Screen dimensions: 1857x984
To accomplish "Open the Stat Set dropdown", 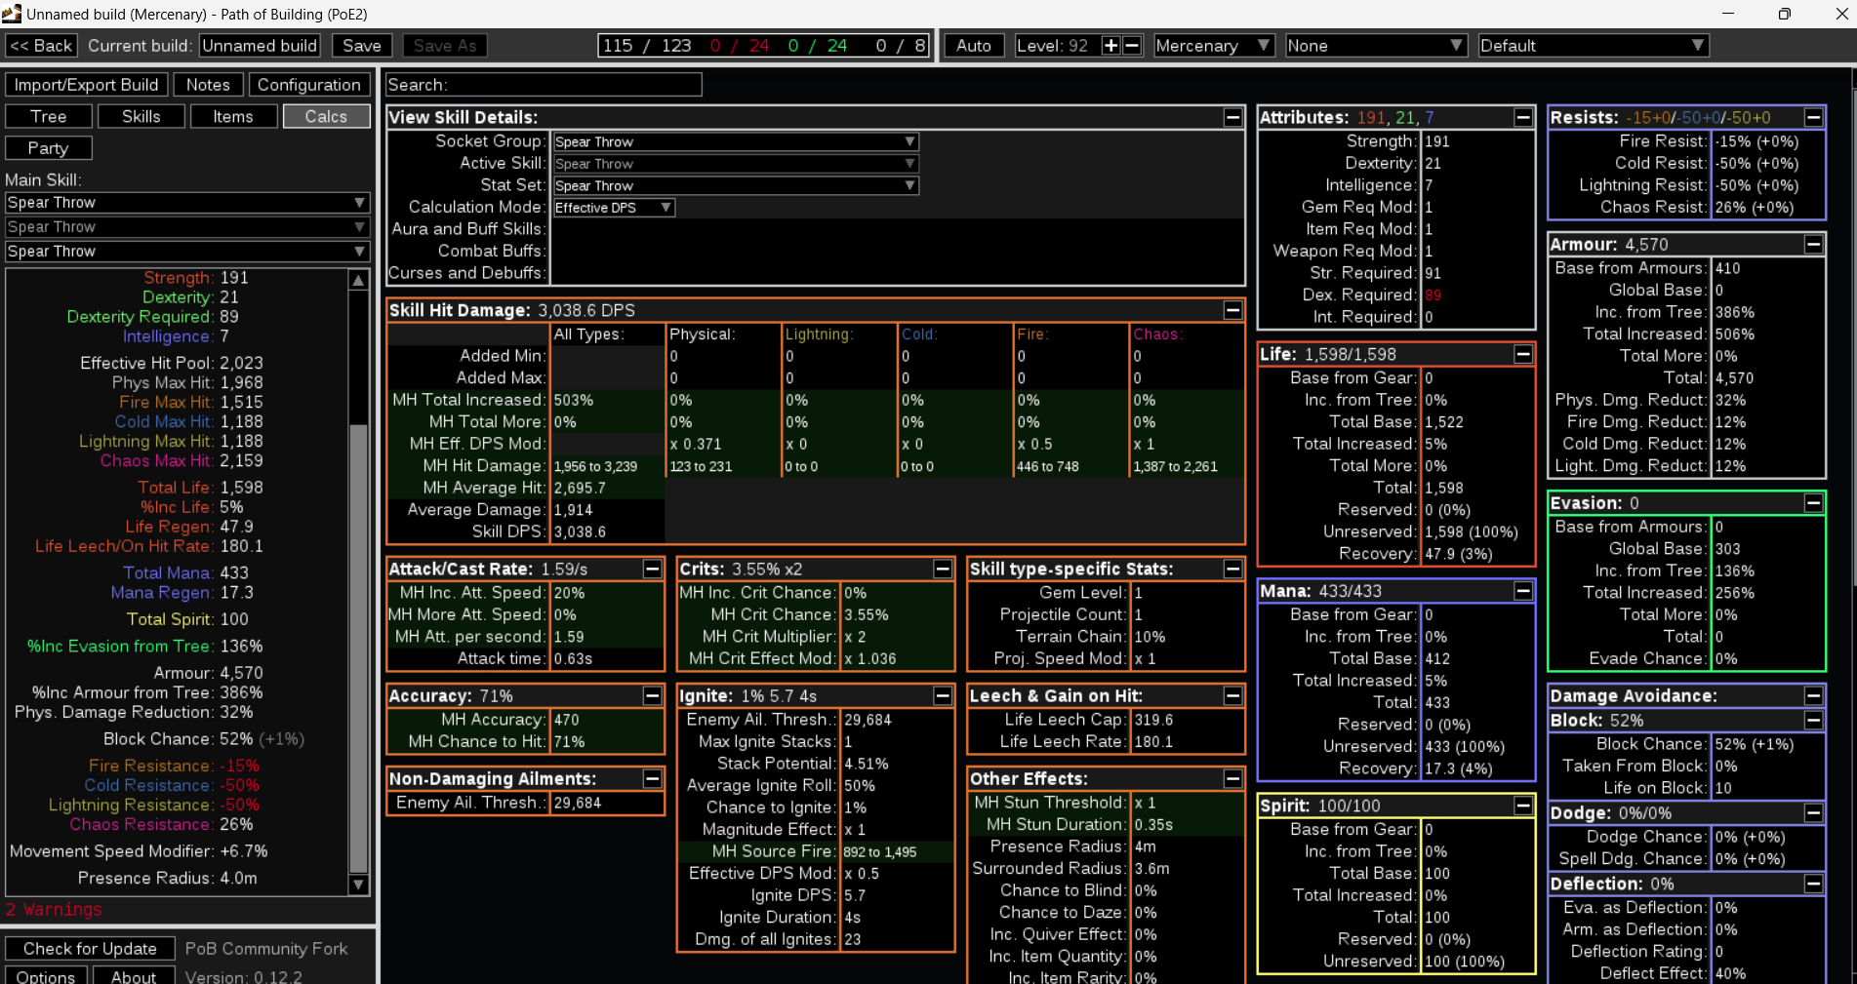I will [x=736, y=185].
